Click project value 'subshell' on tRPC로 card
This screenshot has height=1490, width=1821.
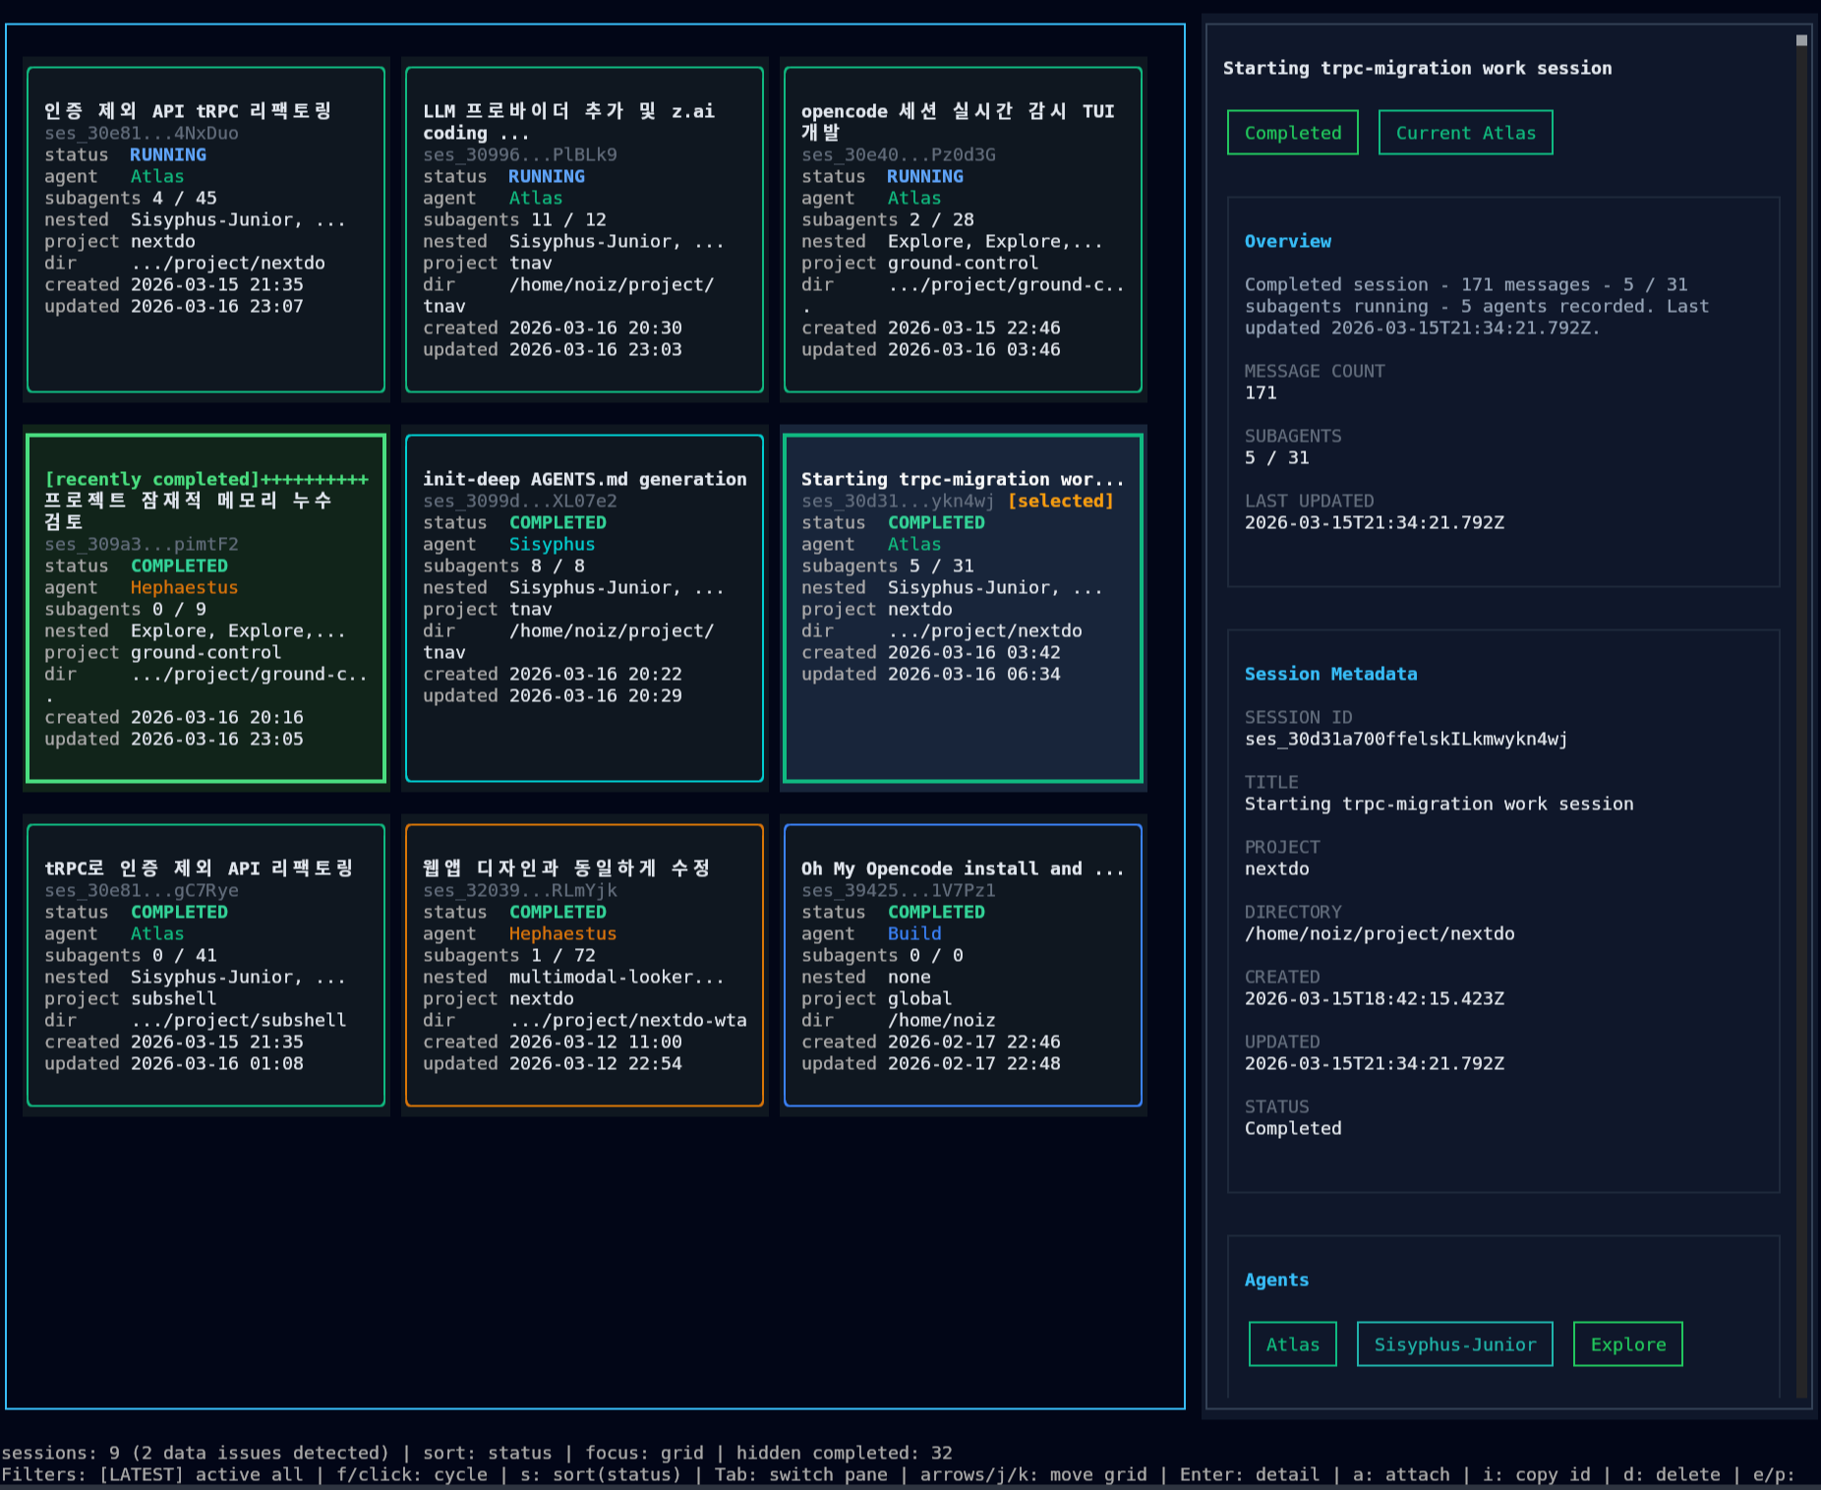[173, 998]
